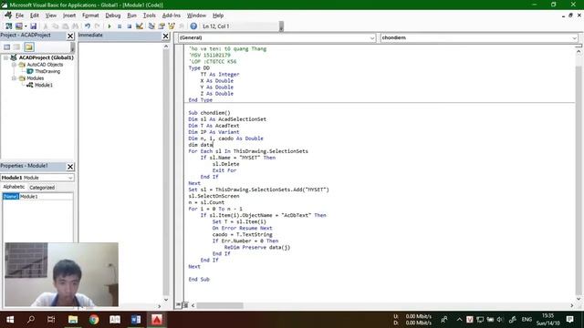
Task: Open AutoCAD from taskbar
Action: [x=157, y=320]
